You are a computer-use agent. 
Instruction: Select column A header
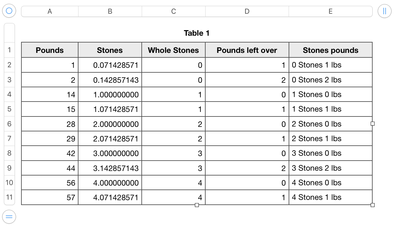(x=50, y=11)
